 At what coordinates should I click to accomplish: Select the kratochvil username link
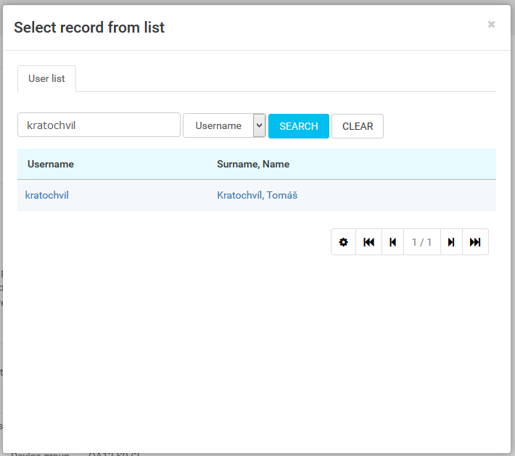point(47,195)
